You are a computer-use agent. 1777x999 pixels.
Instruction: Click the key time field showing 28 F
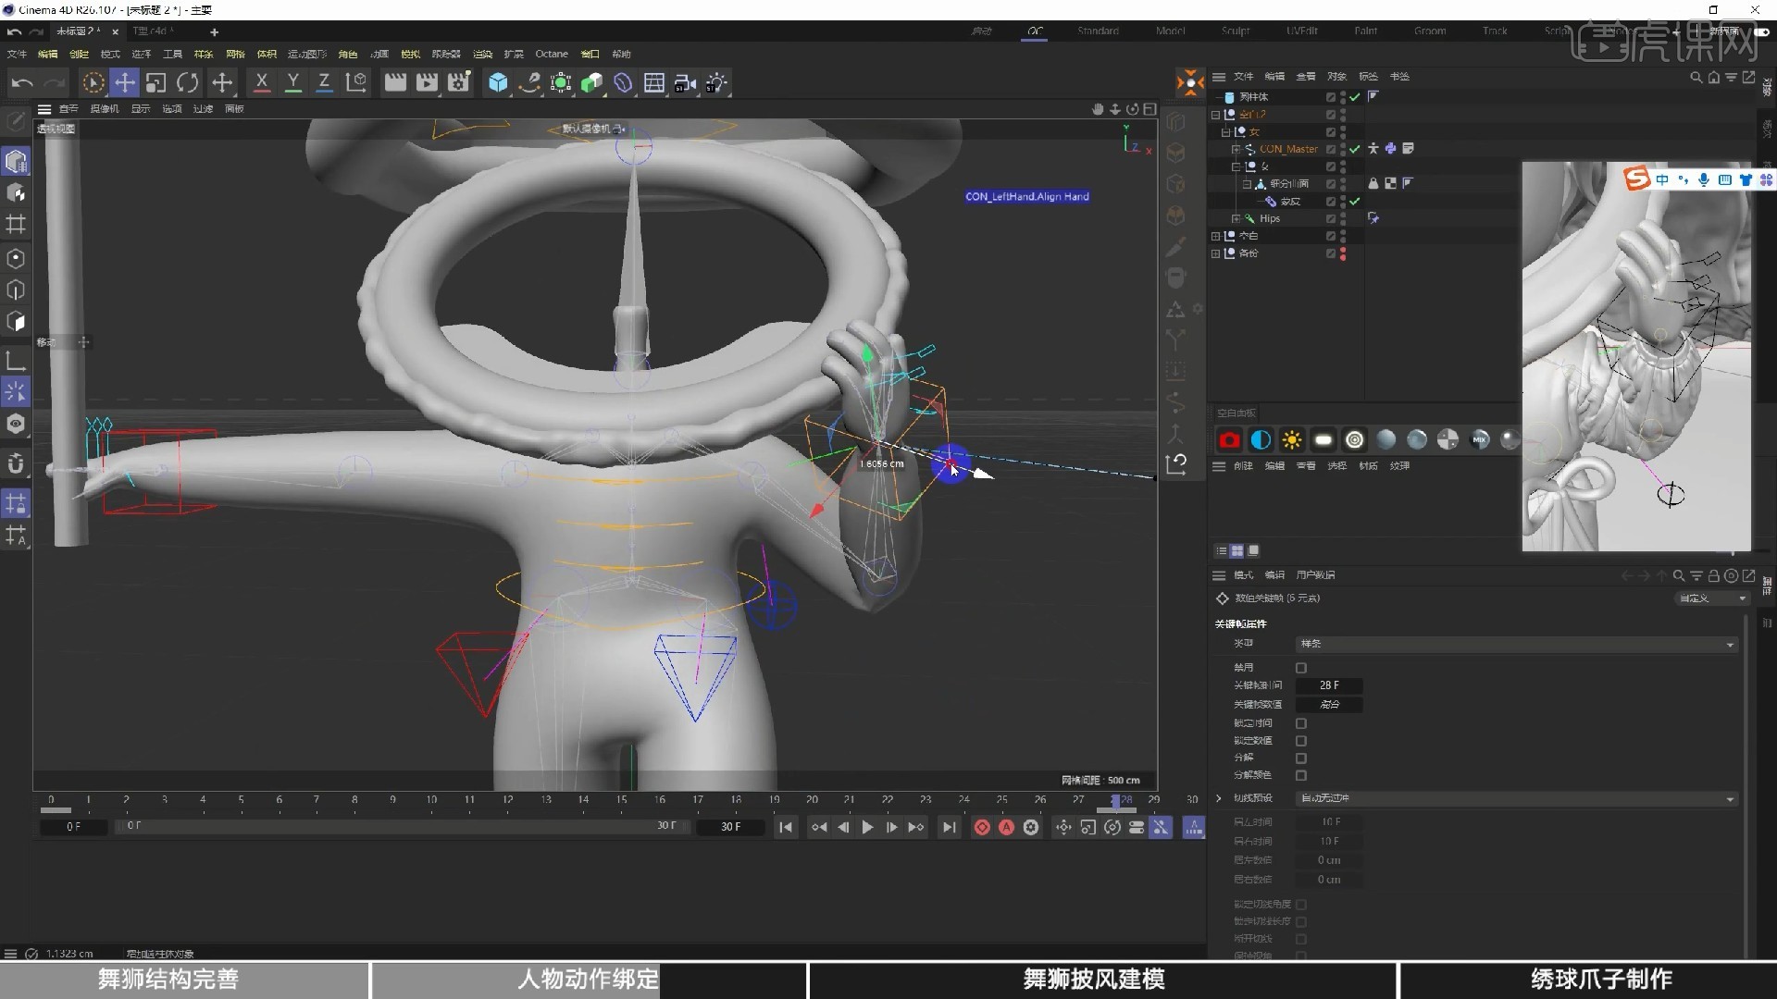coord(1329,685)
